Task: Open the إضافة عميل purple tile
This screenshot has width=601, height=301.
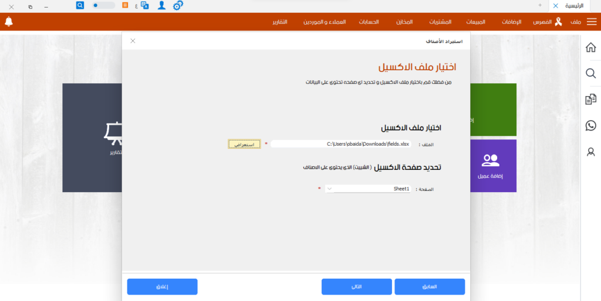Action: tap(493, 166)
